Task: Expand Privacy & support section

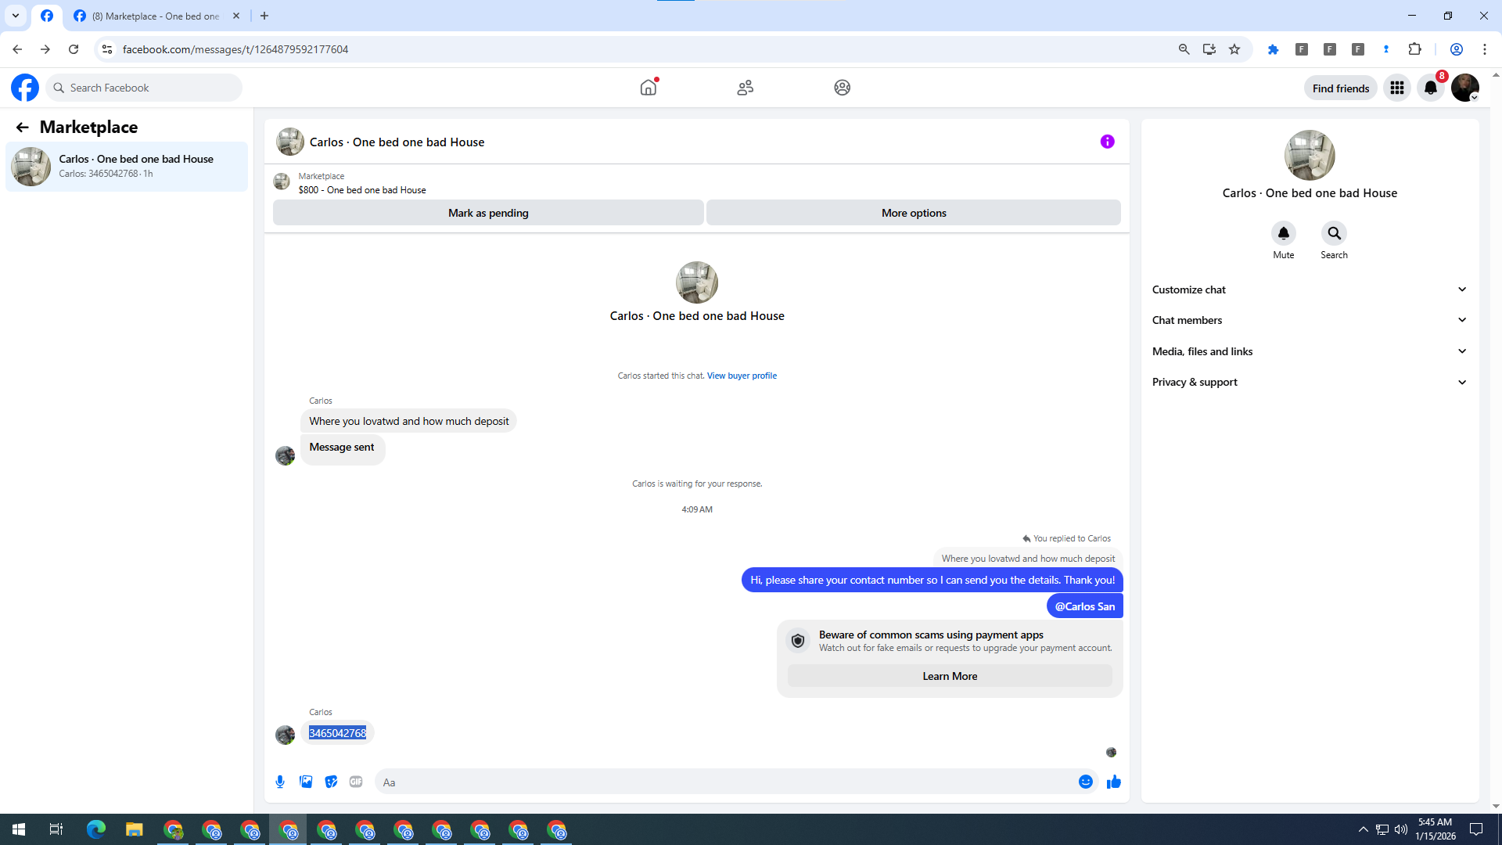Action: pyautogui.click(x=1309, y=382)
